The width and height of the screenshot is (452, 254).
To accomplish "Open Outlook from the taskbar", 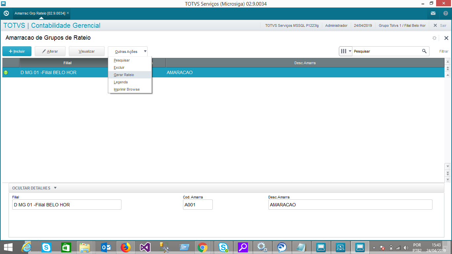I will pyautogui.click(x=106, y=247).
